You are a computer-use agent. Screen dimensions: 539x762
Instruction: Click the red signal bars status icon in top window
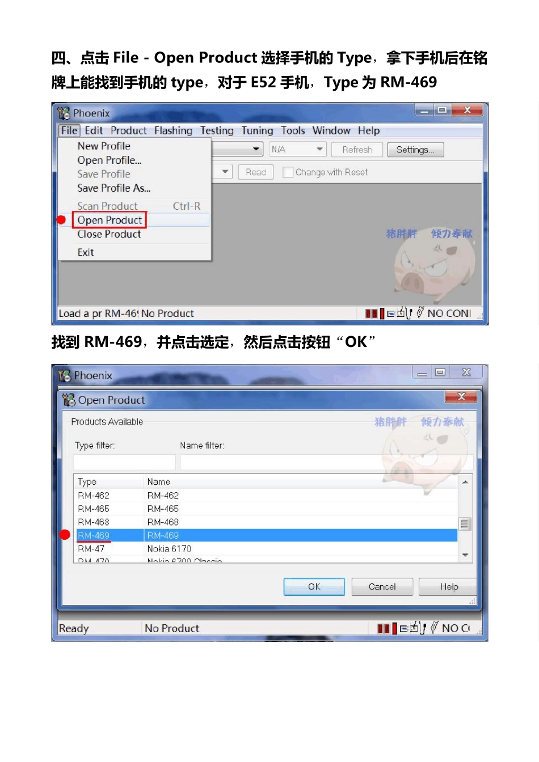point(374,313)
